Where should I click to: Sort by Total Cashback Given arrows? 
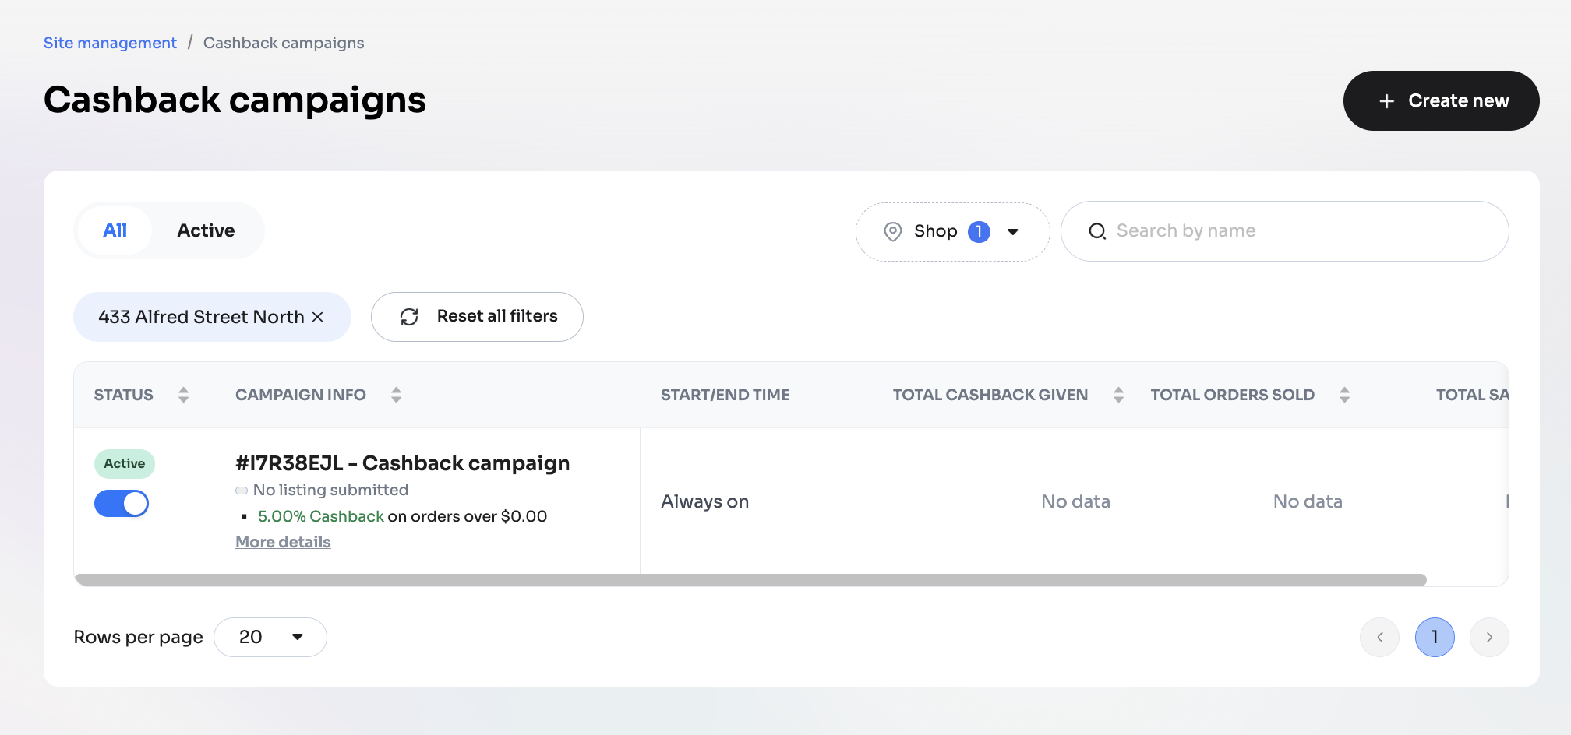coord(1118,395)
